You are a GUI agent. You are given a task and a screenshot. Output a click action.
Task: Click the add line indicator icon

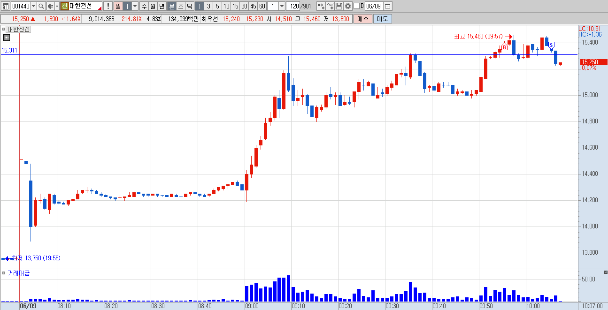330,6
